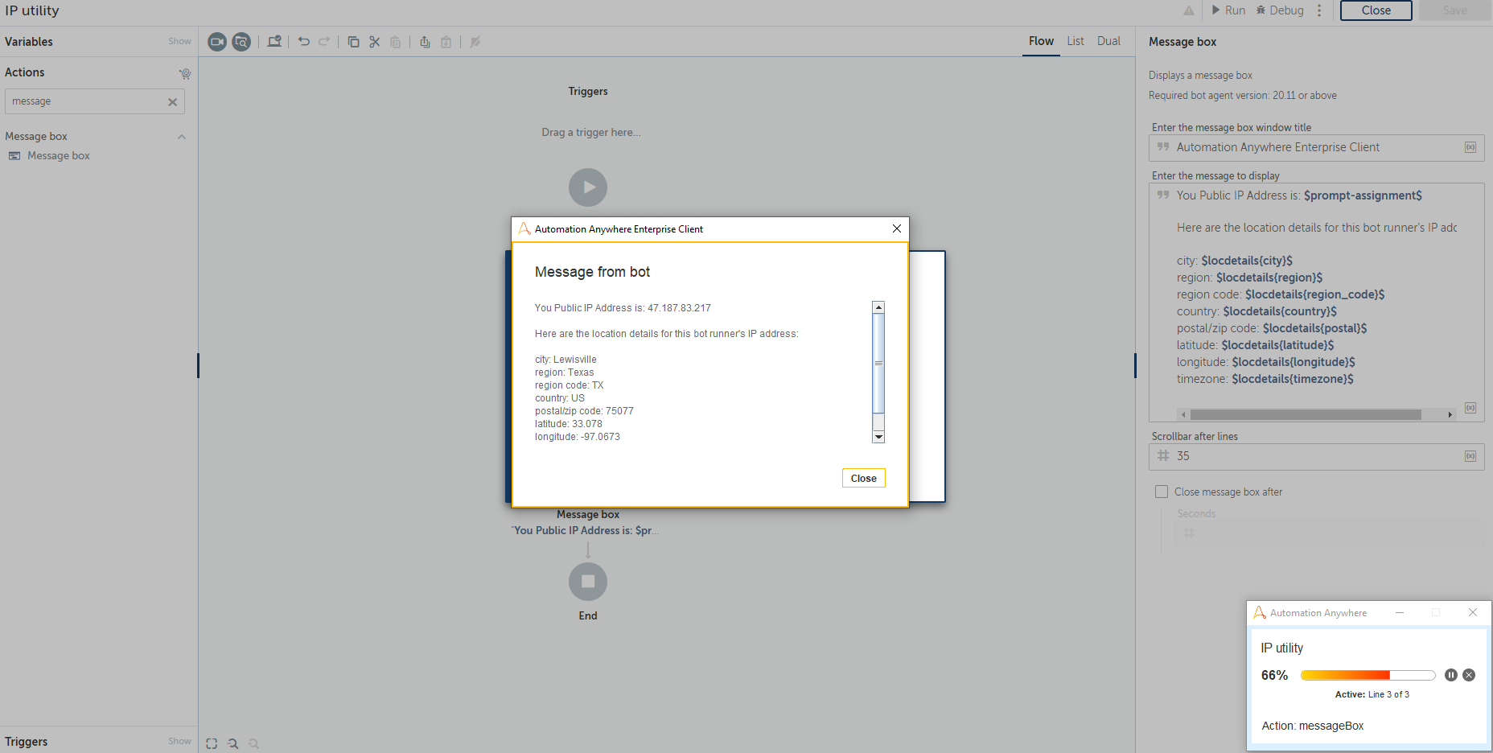
Task: Insert variable into Scrollbar after lines field
Action: [x=1470, y=456]
